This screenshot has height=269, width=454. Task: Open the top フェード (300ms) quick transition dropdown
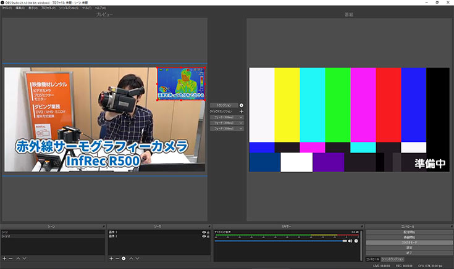227,117
